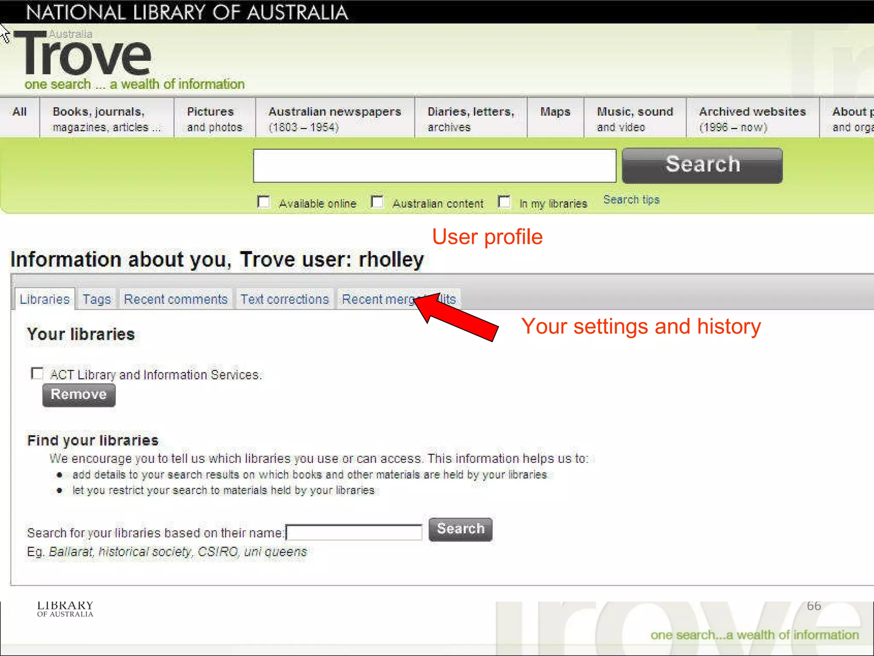
Task: Tick ACT Library and Information Services checkbox
Action: 37,373
